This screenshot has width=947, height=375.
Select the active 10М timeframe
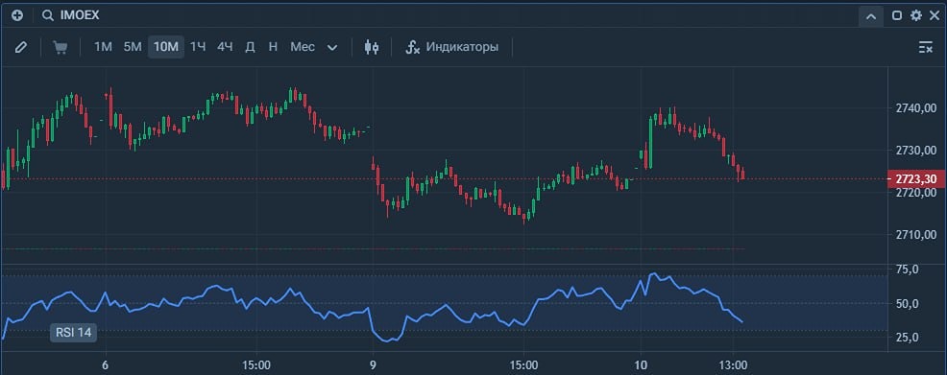coord(166,47)
